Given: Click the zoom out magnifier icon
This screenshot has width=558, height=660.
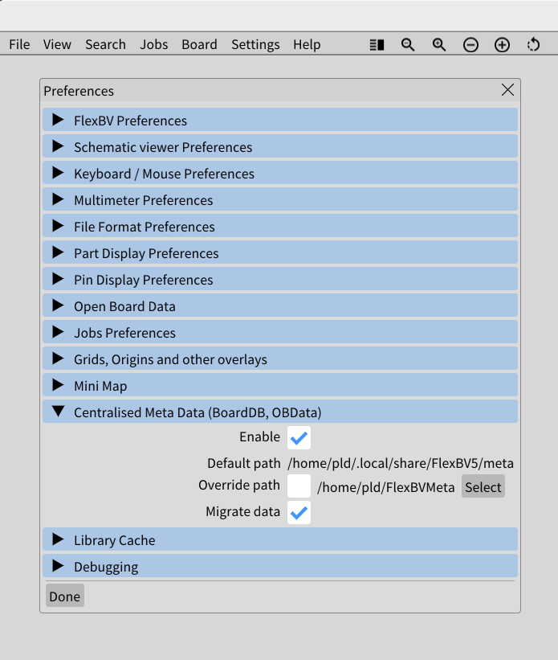Looking at the screenshot, I should pyautogui.click(x=408, y=45).
